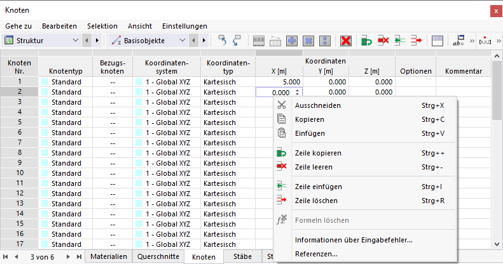Click the blue multiply toolbar icon
The width and height of the screenshot is (503, 264).
pos(308,41)
